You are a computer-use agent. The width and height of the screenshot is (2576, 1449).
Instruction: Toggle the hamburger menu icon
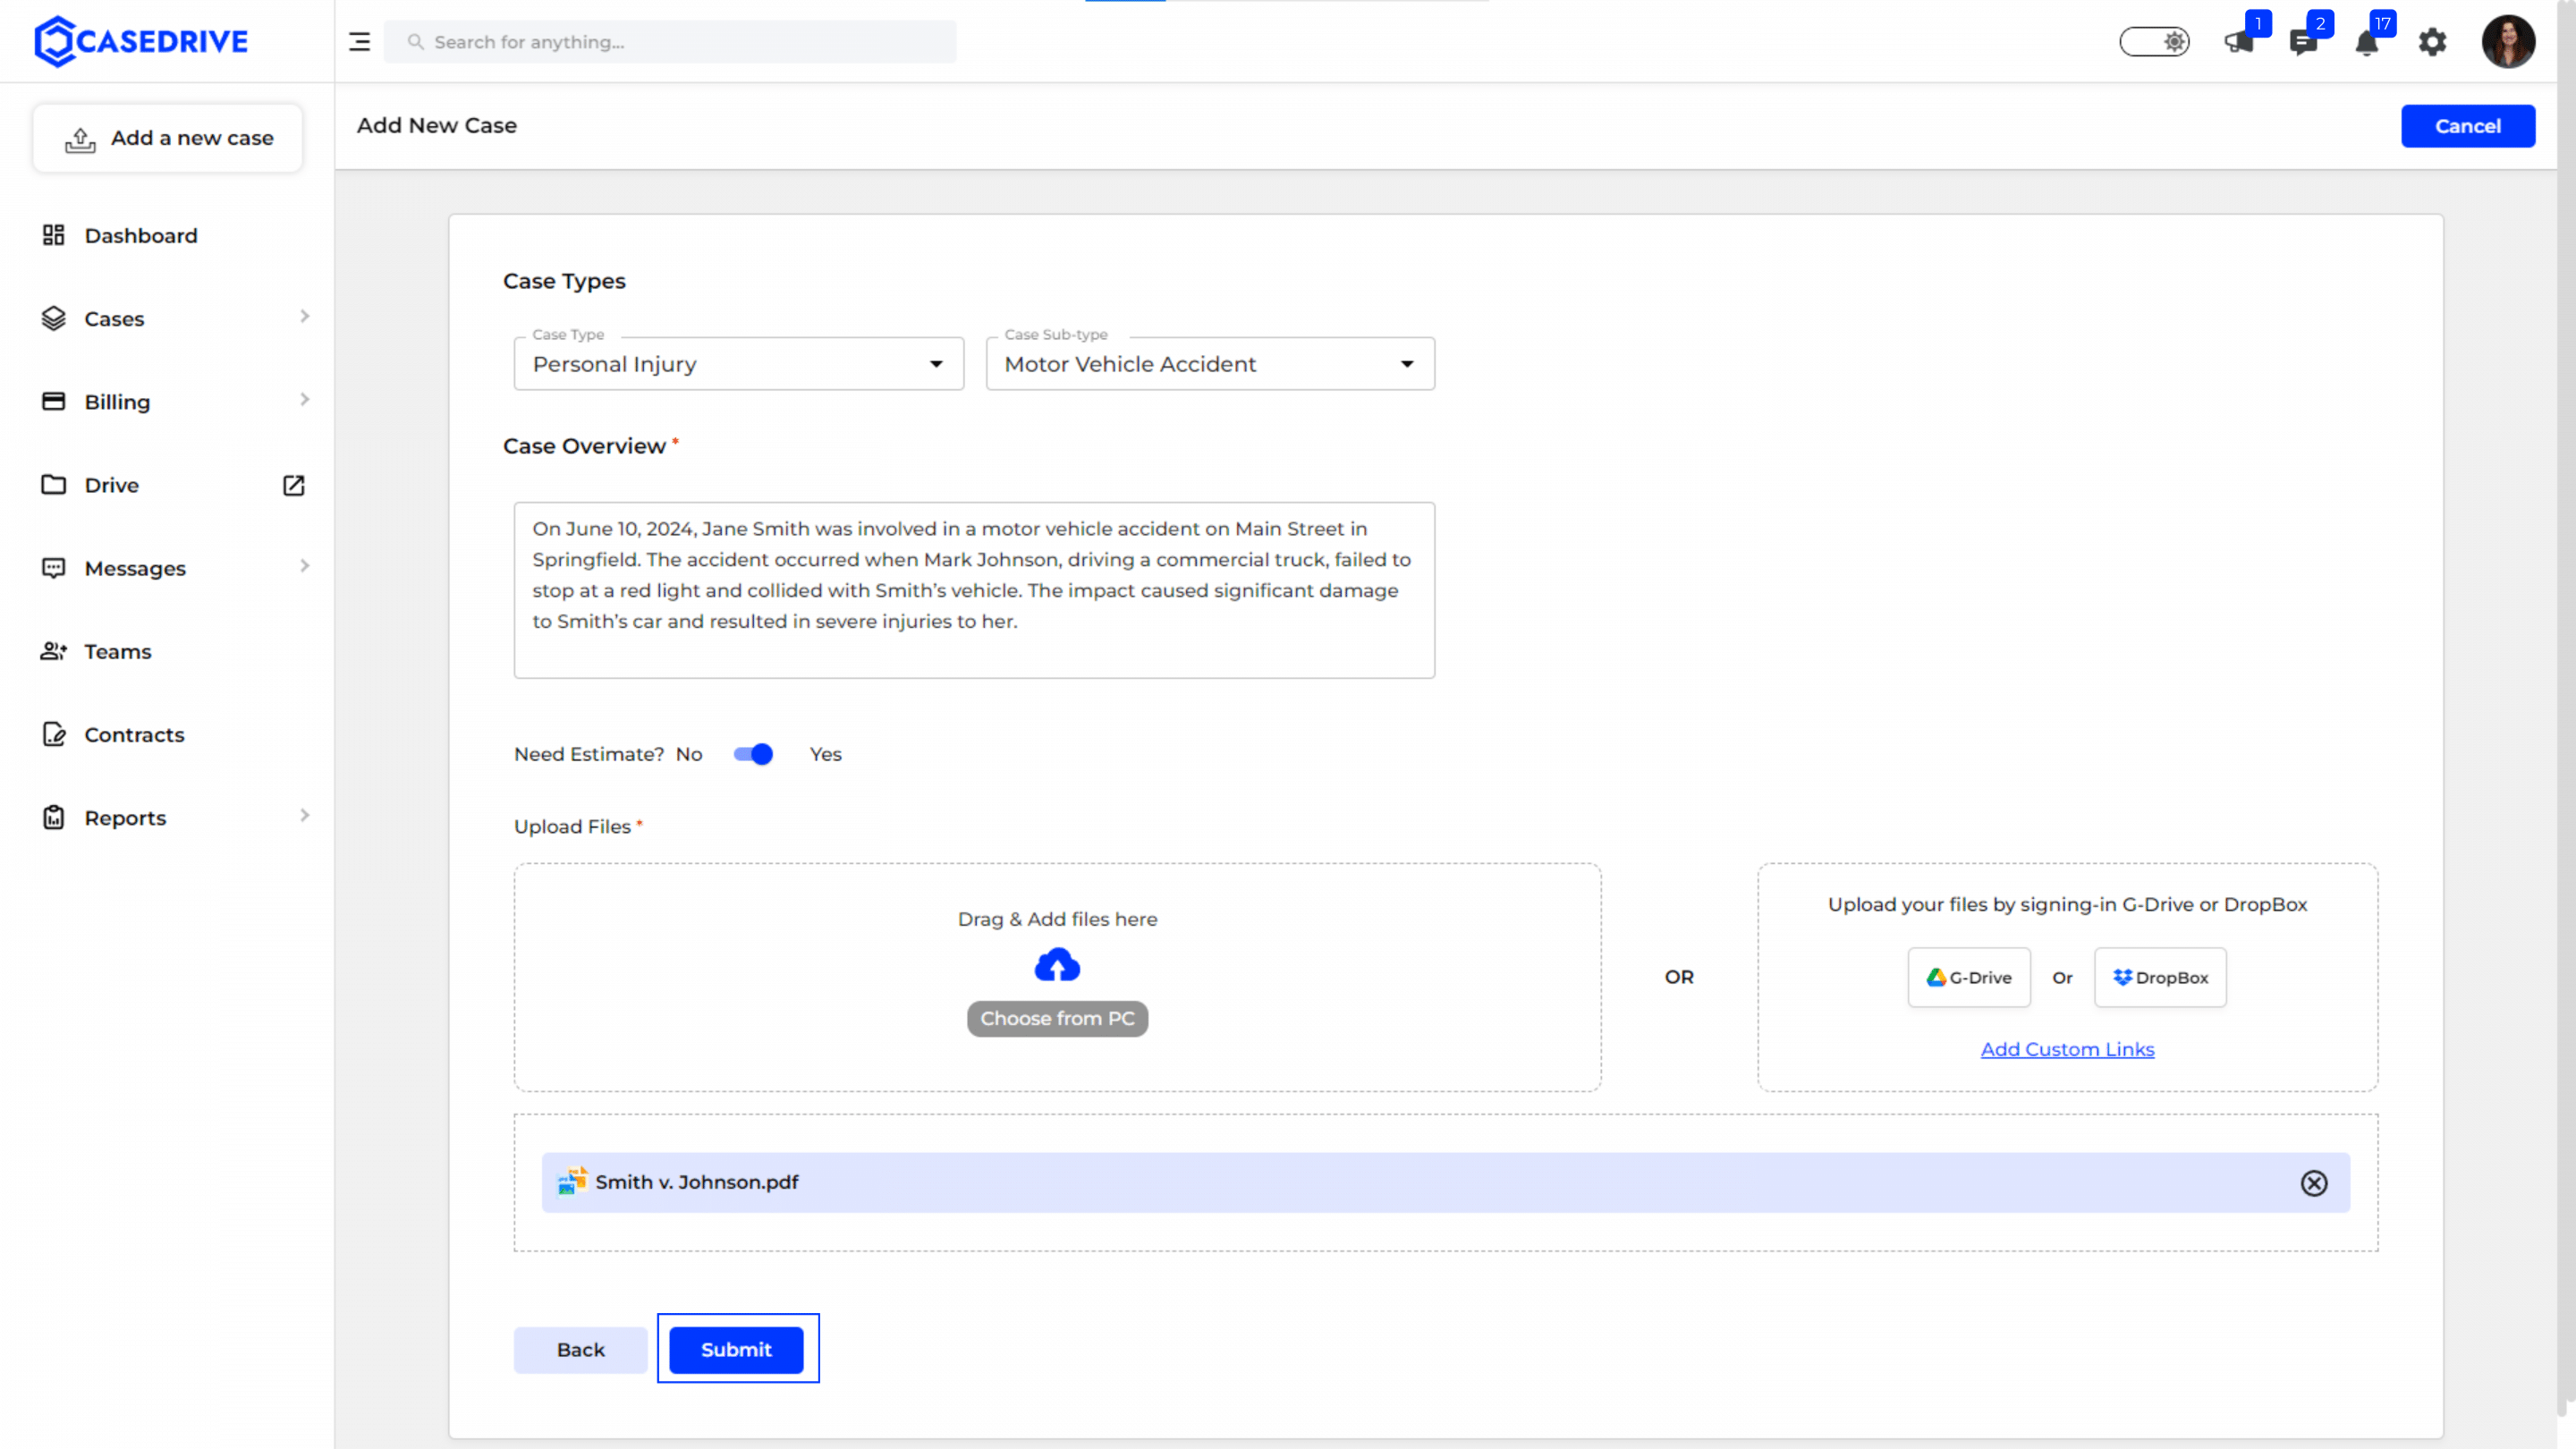pyautogui.click(x=359, y=42)
